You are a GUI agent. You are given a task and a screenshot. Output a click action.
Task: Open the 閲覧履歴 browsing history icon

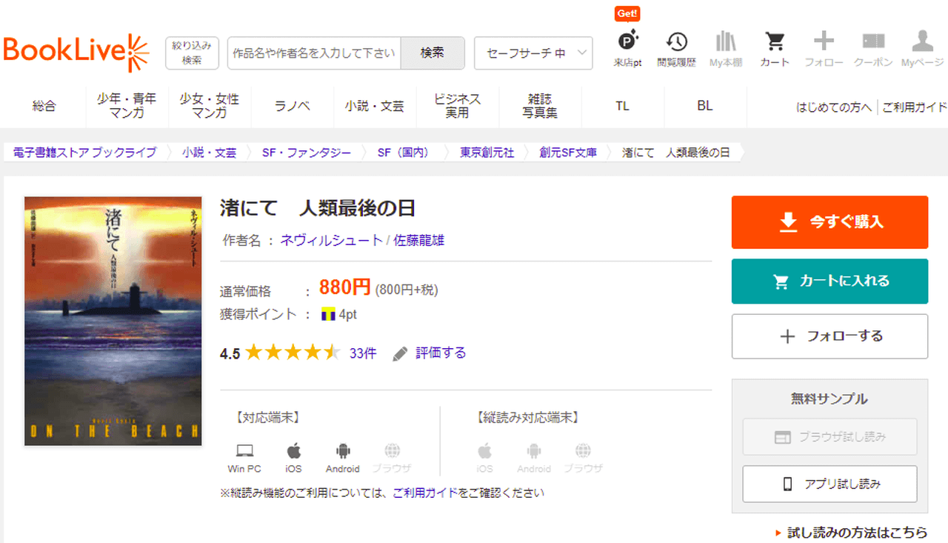[x=676, y=43]
